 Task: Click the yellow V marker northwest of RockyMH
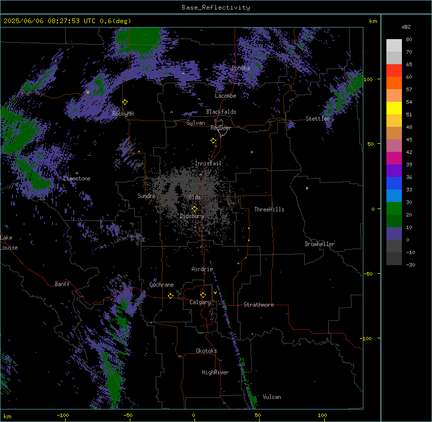(x=88, y=92)
